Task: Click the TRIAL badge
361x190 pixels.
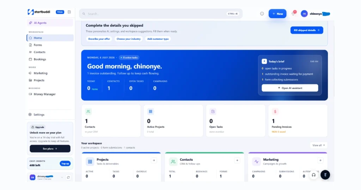Action: click(x=60, y=12)
